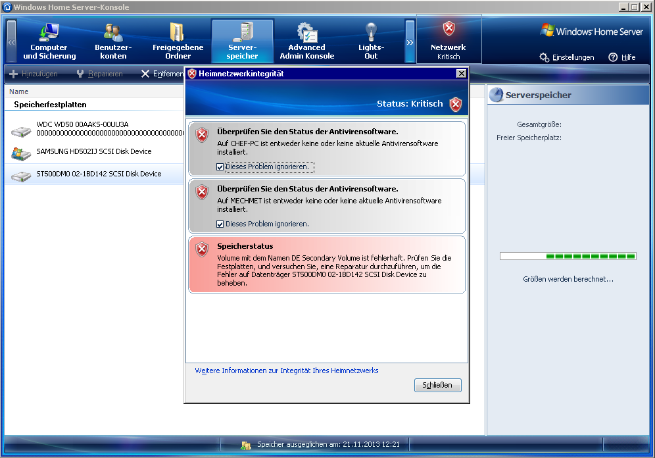The width and height of the screenshot is (655, 458).
Task: Open the Freigegebene Ordner tab
Action: tap(178, 41)
